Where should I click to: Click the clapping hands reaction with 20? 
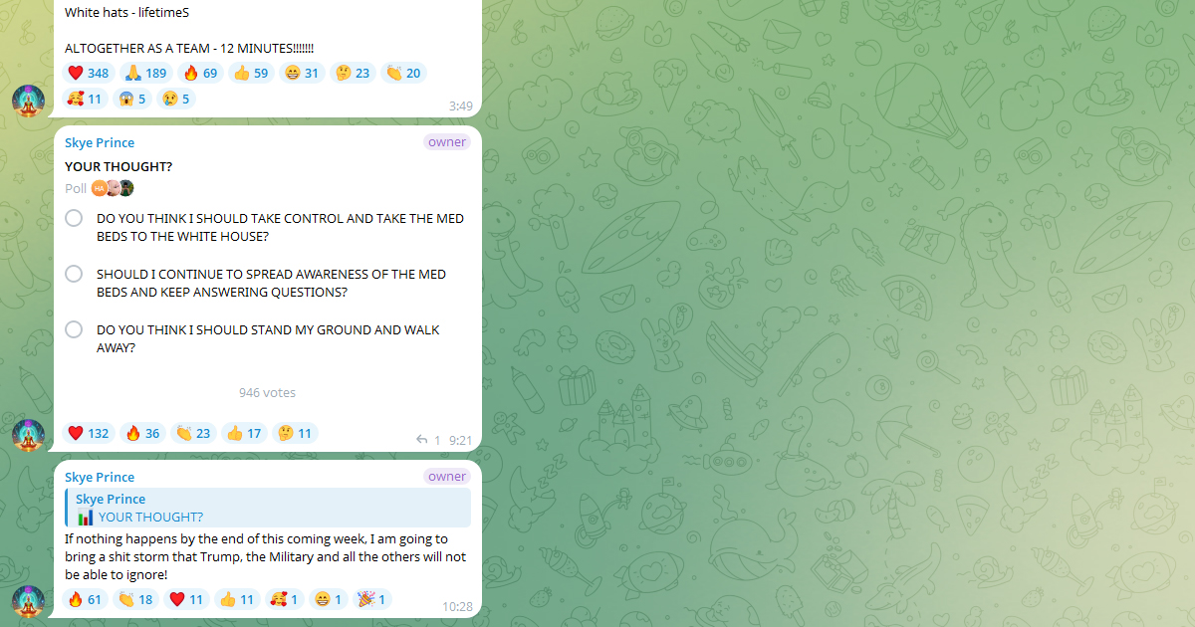click(403, 73)
